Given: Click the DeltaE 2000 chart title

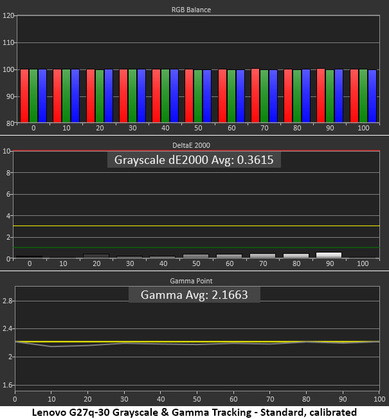Looking at the screenshot, I should point(191,145).
